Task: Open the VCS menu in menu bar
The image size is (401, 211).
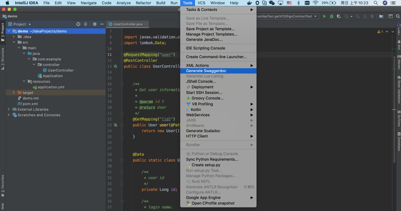Action: (x=201, y=3)
